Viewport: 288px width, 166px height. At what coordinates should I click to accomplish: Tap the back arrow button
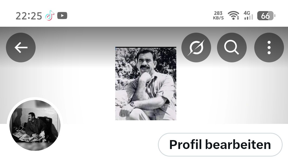[x=21, y=48]
